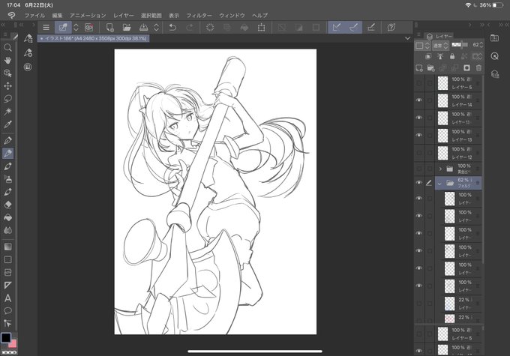Create layer mask icon in Layer panel

pyautogui.click(x=466, y=68)
